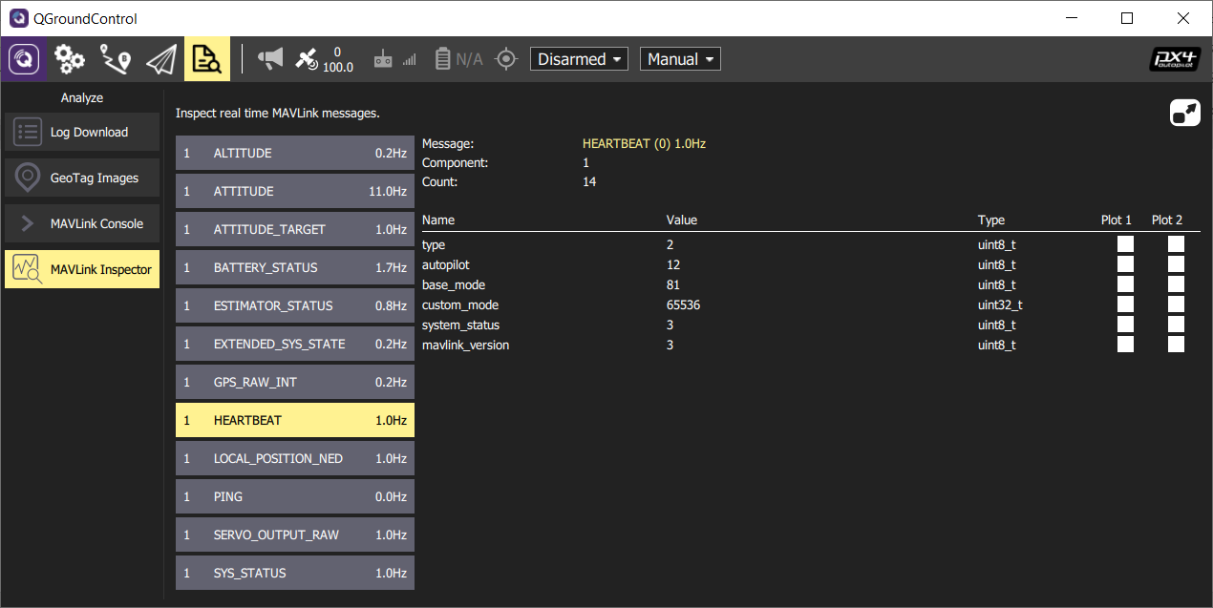The height and width of the screenshot is (608, 1213).
Task: Switch to the MAVLink Console panel
Action: pyautogui.click(x=81, y=223)
